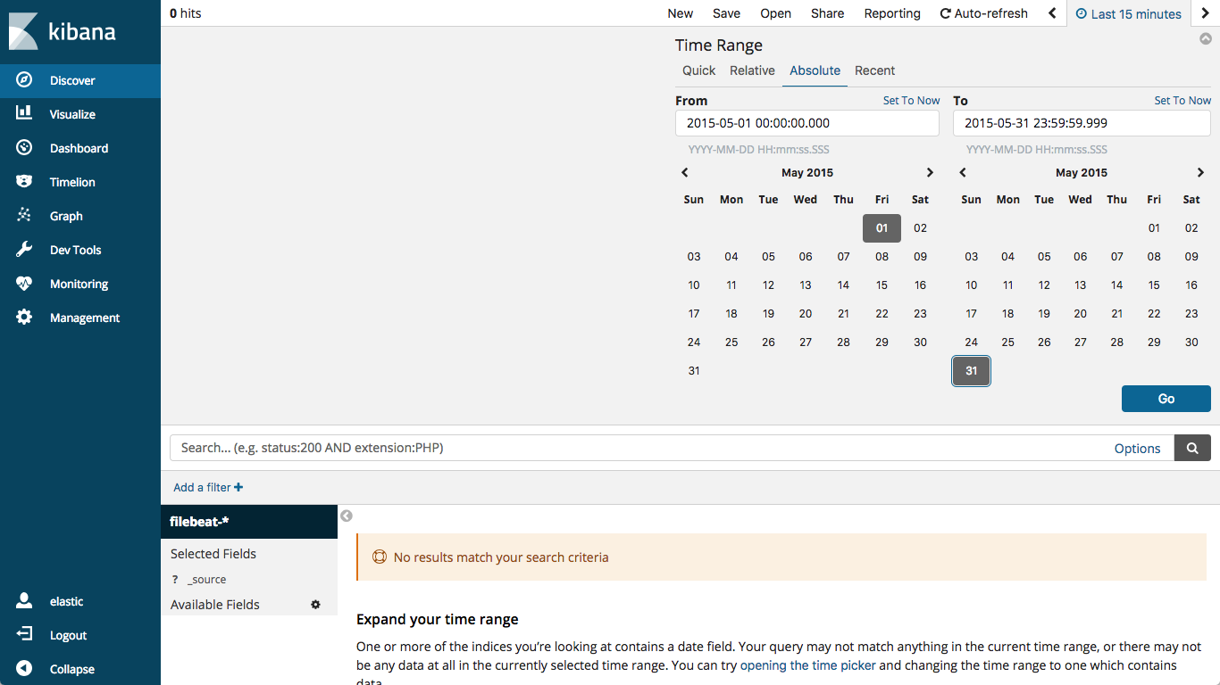Click Open in the top menu
Viewport: 1220px width, 685px height.
point(775,13)
